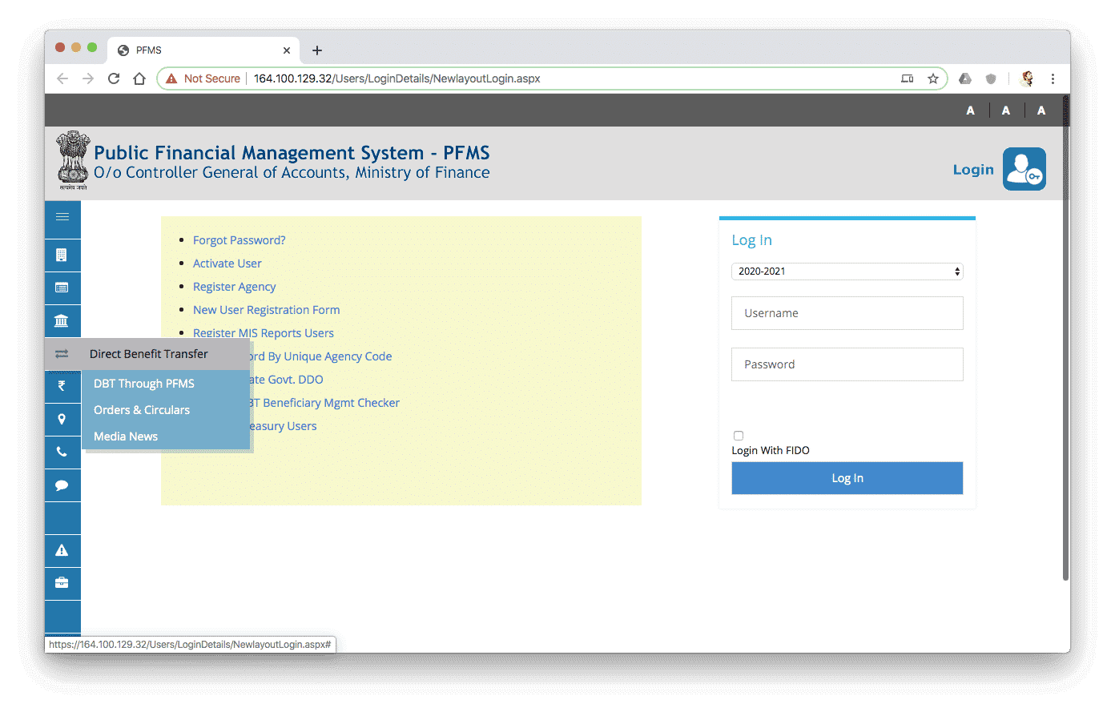Open the location pin sidebar icon
This screenshot has width=1115, height=712.
pyautogui.click(x=62, y=419)
